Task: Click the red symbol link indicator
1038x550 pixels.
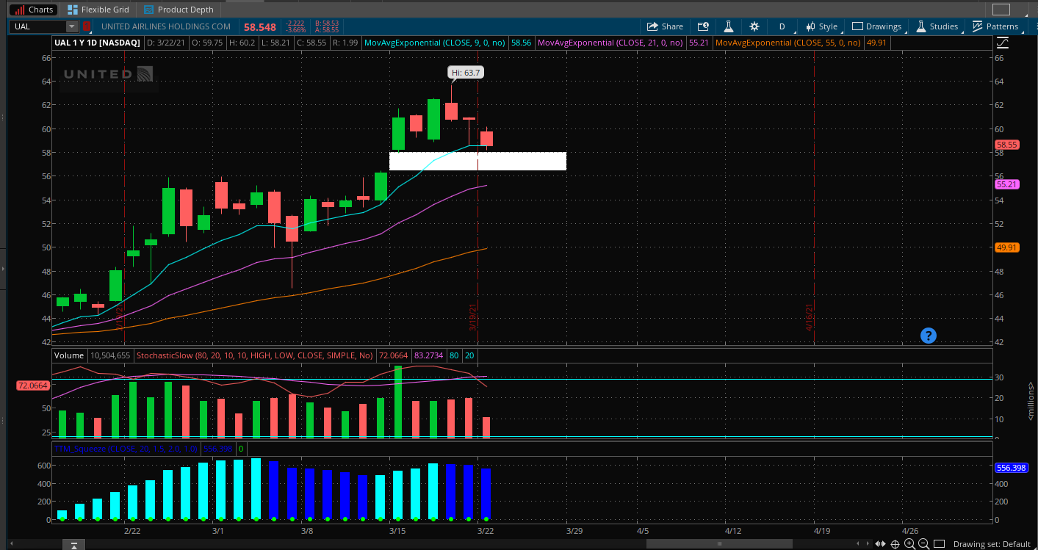Action: click(87, 26)
